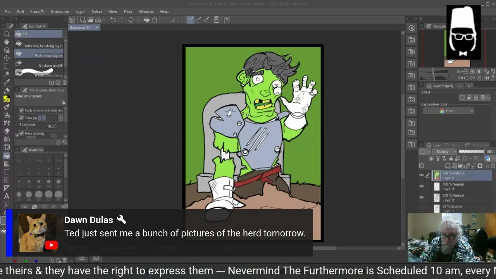This screenshot has height=279, width=496.
Task: Select the Zoom magnifier tool
Action: 7,34
